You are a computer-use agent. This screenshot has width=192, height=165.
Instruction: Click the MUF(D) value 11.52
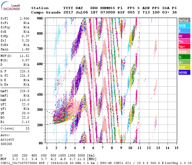coord(24,56)
